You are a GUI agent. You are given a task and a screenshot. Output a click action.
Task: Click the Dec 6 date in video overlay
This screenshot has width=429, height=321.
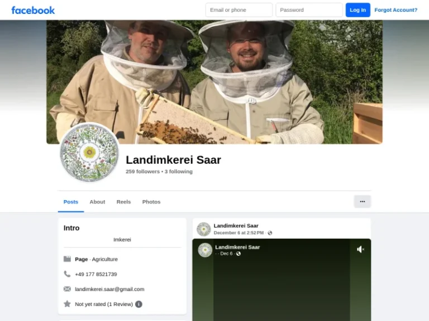pos(226,254)
